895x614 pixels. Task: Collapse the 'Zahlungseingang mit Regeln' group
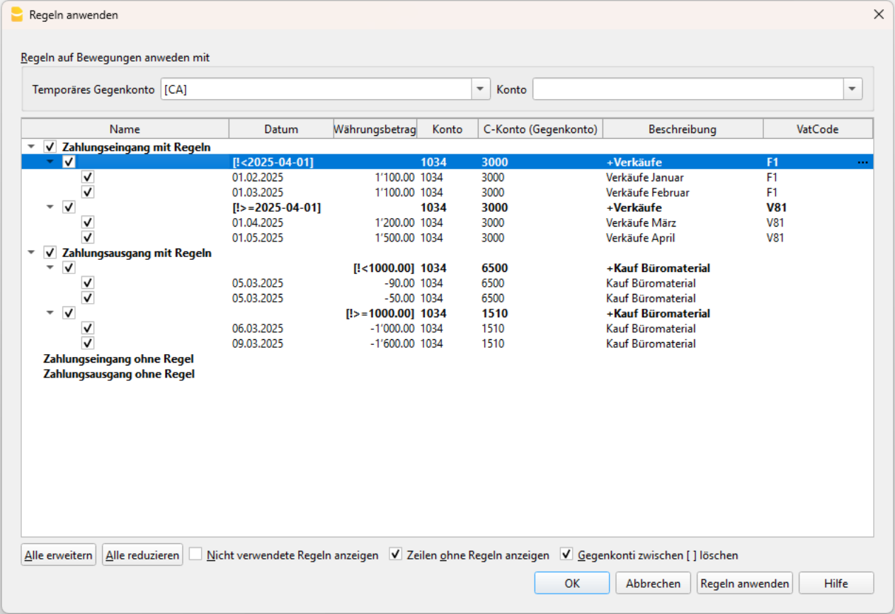pos(31,147)
